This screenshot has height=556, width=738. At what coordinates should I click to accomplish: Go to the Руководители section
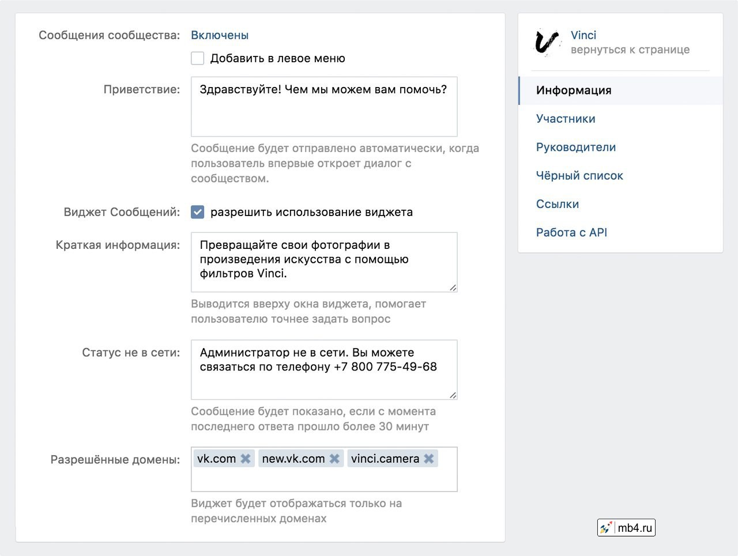tap(576, 147)
